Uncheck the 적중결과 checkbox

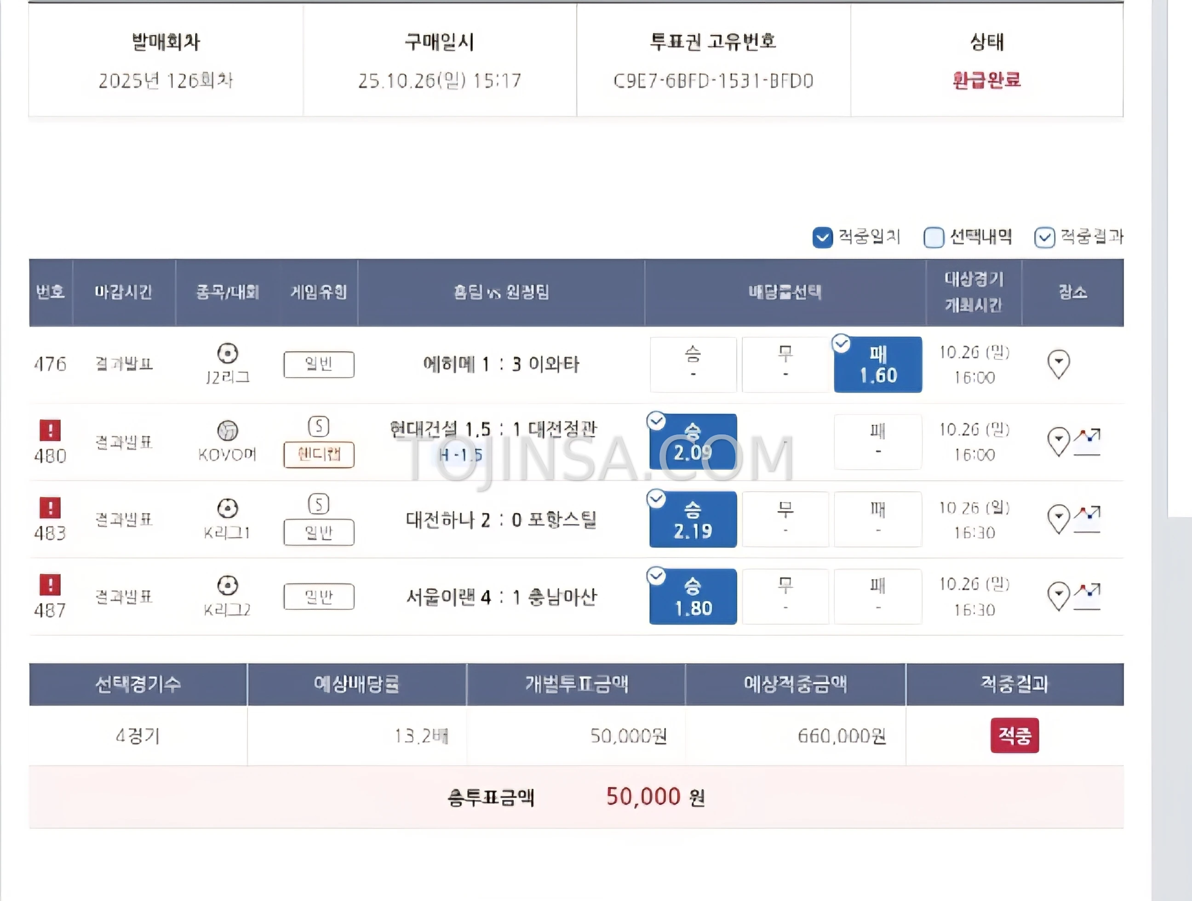pyautogui.click(x=1044, y=237)
